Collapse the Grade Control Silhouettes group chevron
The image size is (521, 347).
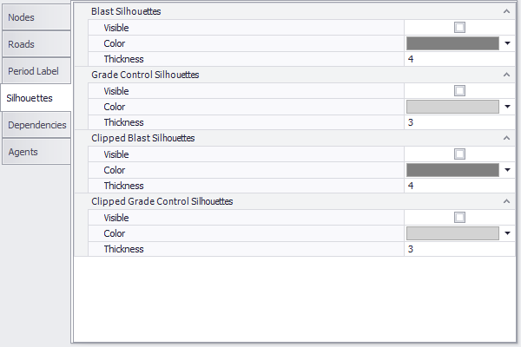[x=505, y=75]
